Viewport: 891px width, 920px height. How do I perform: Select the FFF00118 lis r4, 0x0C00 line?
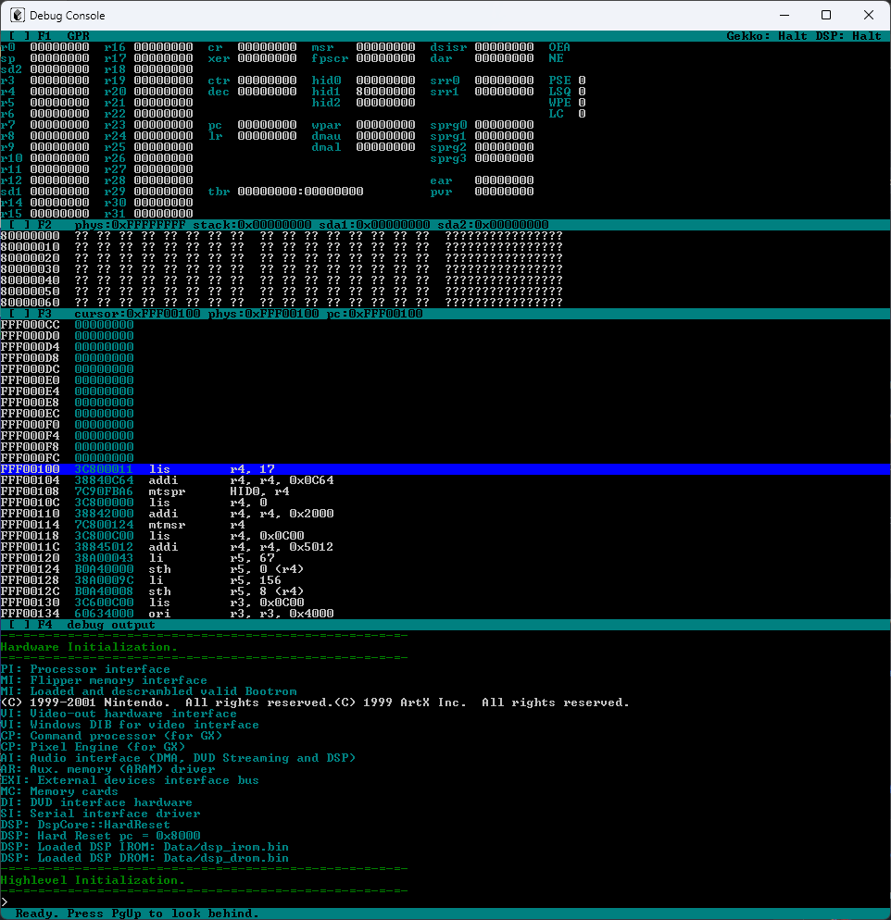(x=153, y=536)
